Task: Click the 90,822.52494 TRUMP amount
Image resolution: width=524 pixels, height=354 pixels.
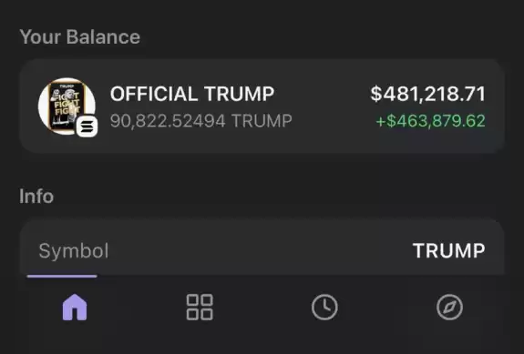Action: point(201,121)
